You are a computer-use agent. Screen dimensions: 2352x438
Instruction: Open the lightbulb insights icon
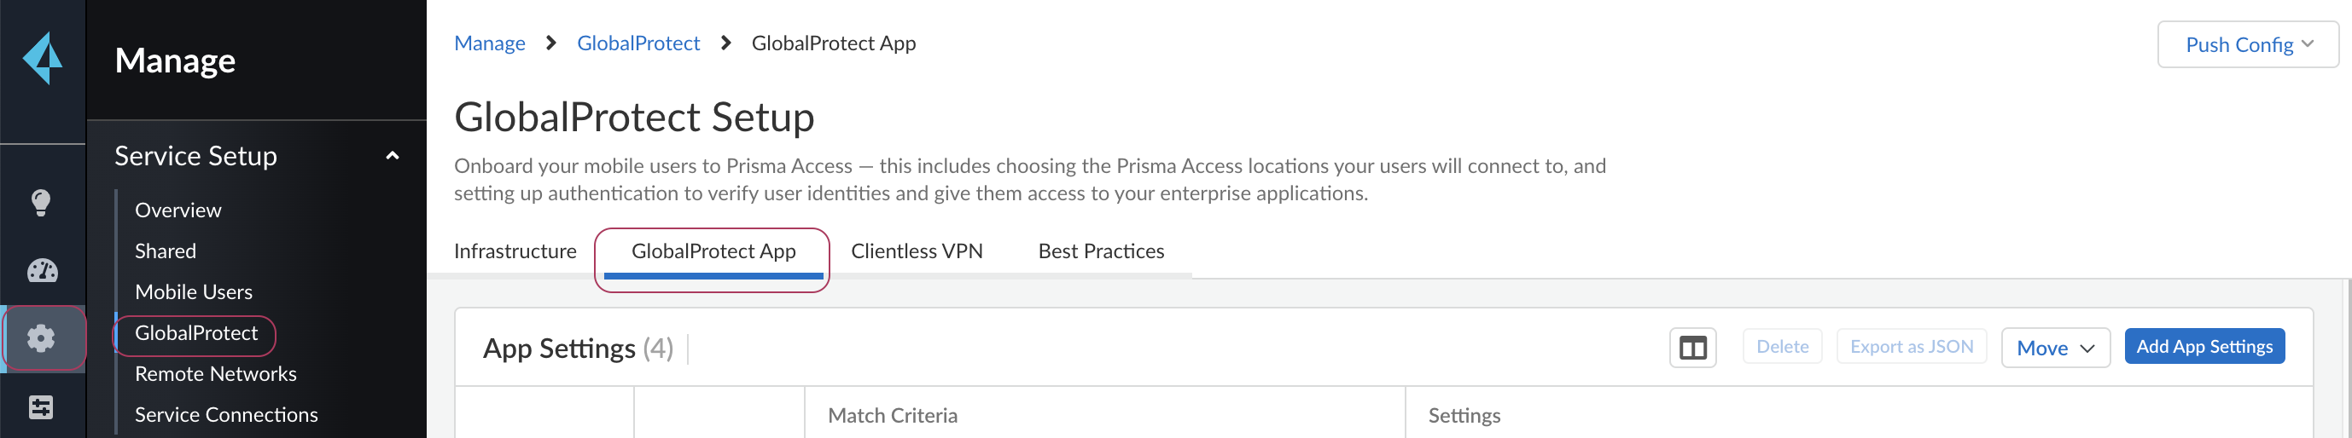(x=41, y=203)
